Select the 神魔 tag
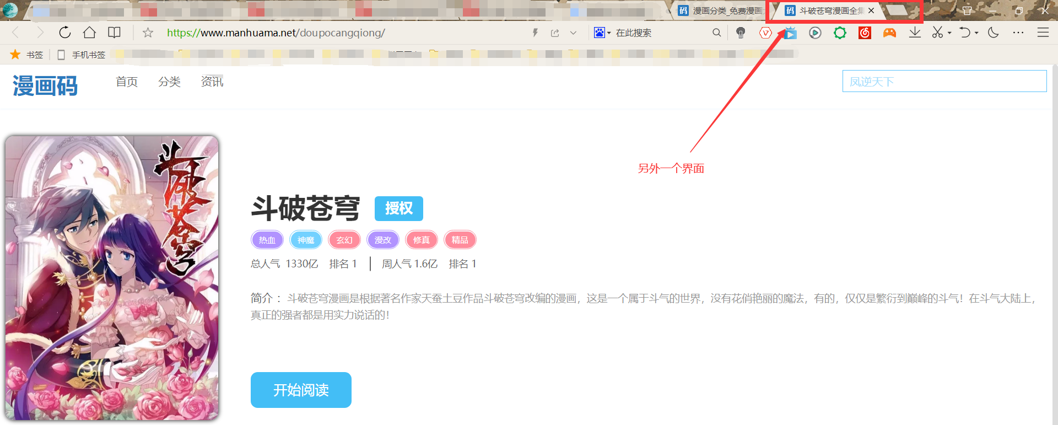Image resolution: width=1058 pixels, height=425 pixels. [x=306, y=240]
